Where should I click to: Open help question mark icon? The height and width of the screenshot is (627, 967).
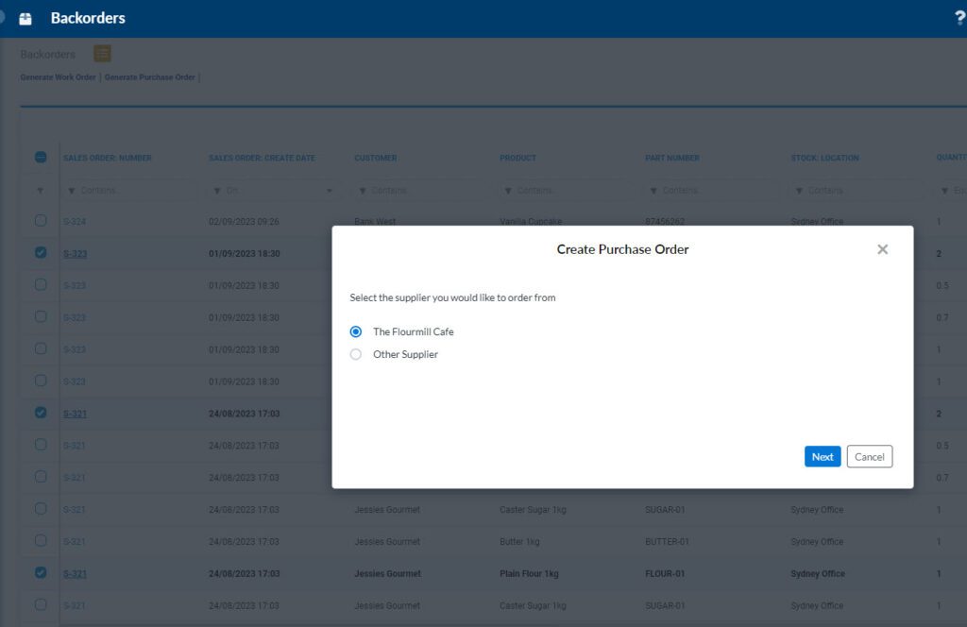coord(959,18)
